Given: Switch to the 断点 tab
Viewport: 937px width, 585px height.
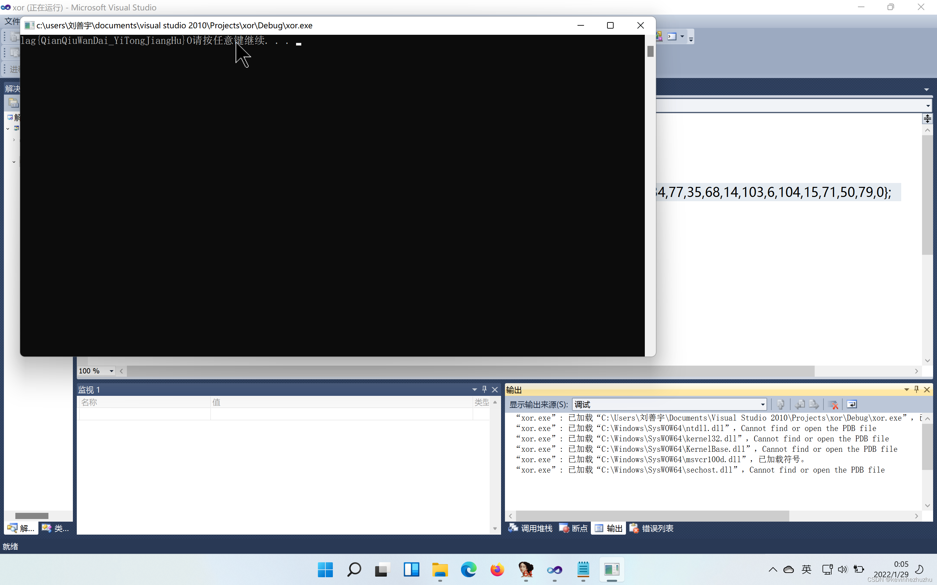Looking at the screenshot, I should 574,528.
